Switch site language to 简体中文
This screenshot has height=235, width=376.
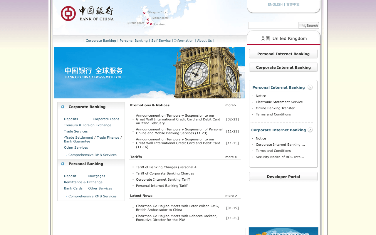293,4
